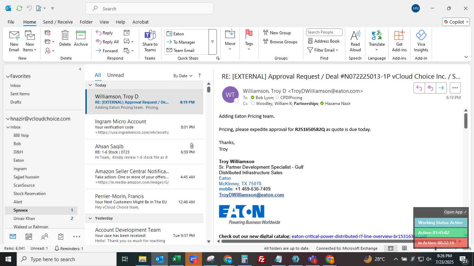Collapse the Today group header
This screenshot has height=266, width=474.
coord(90,85)
